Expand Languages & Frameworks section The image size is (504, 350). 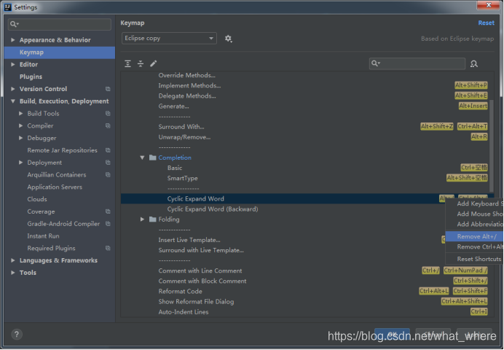[x=13, y=260]
